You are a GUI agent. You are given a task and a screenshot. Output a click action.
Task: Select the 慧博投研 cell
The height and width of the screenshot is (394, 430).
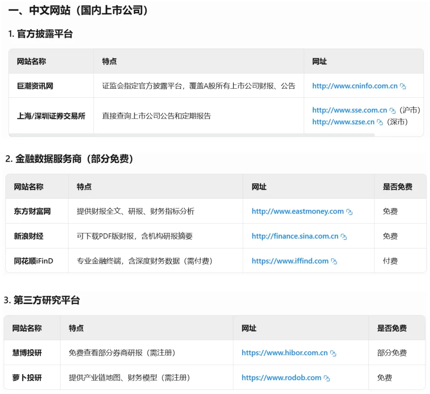tap(32, 353)
